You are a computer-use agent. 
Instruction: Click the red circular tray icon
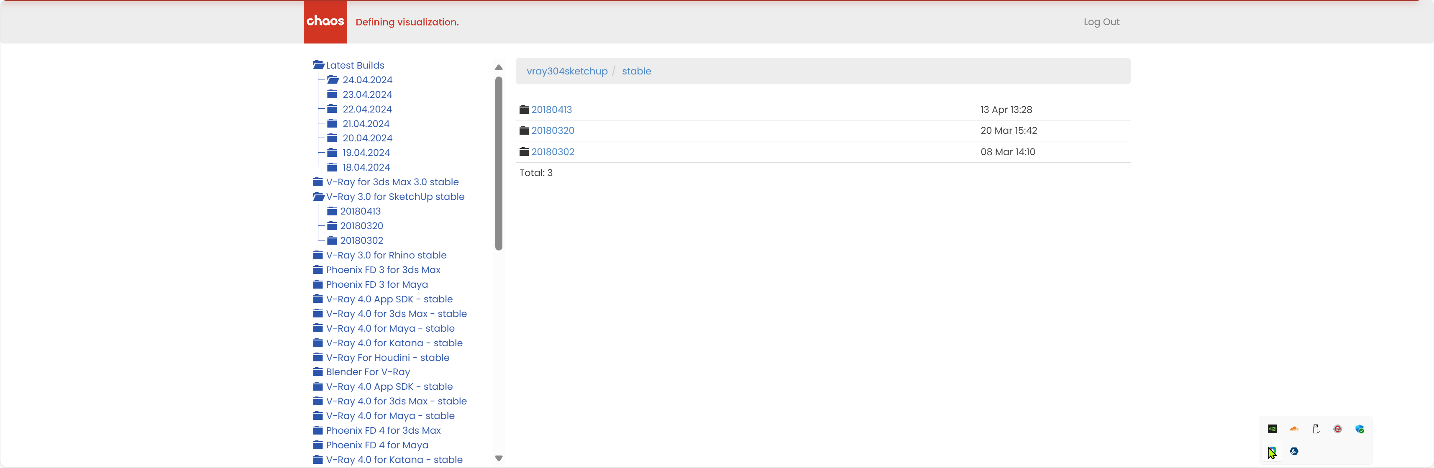click(1338, 429)
